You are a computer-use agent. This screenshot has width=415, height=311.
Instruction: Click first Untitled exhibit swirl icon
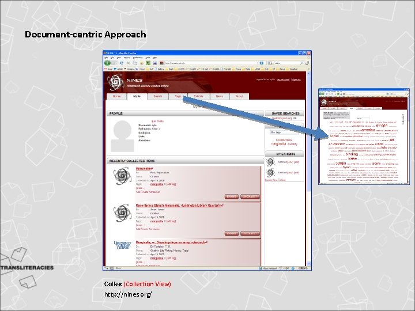click(x=270, y=162)
